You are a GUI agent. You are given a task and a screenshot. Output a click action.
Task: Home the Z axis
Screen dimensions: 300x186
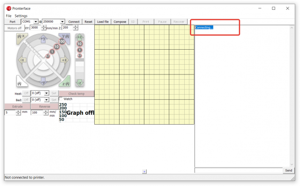point(65,82)
